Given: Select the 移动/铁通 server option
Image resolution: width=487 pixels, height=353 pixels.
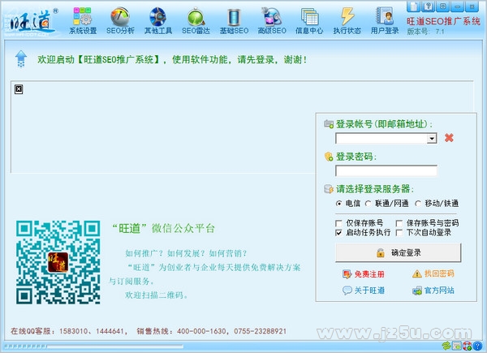Looking at the screenshot, I should 437,204.
